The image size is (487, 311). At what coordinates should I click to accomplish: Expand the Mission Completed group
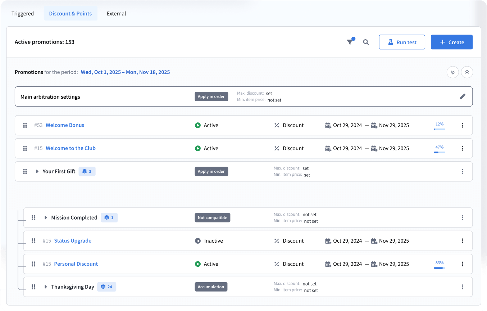[46, 218]
